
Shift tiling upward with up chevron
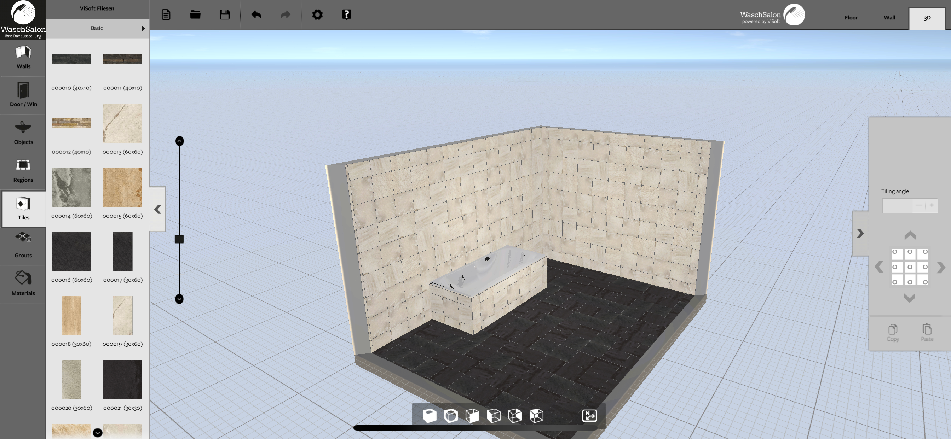click(x=910, y=235)
